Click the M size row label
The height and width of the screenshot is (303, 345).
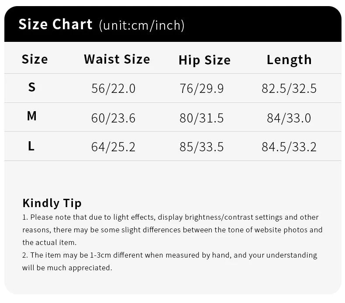click(32, 116)
